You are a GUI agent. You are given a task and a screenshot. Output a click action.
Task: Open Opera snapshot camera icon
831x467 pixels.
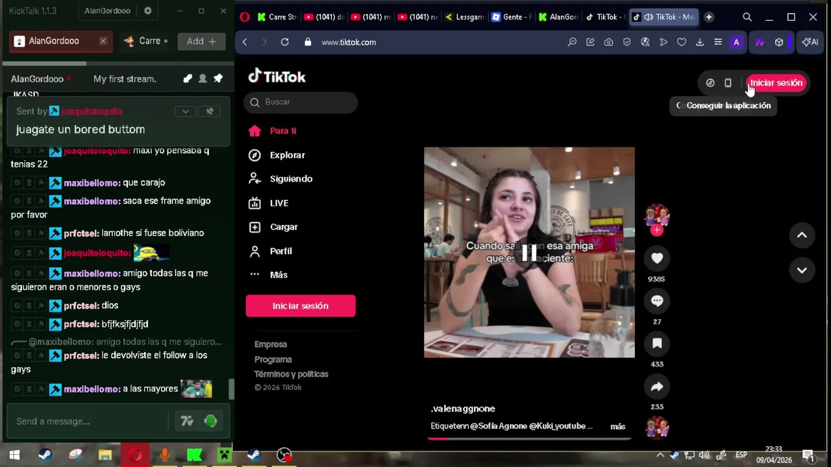tap(608, 42)
